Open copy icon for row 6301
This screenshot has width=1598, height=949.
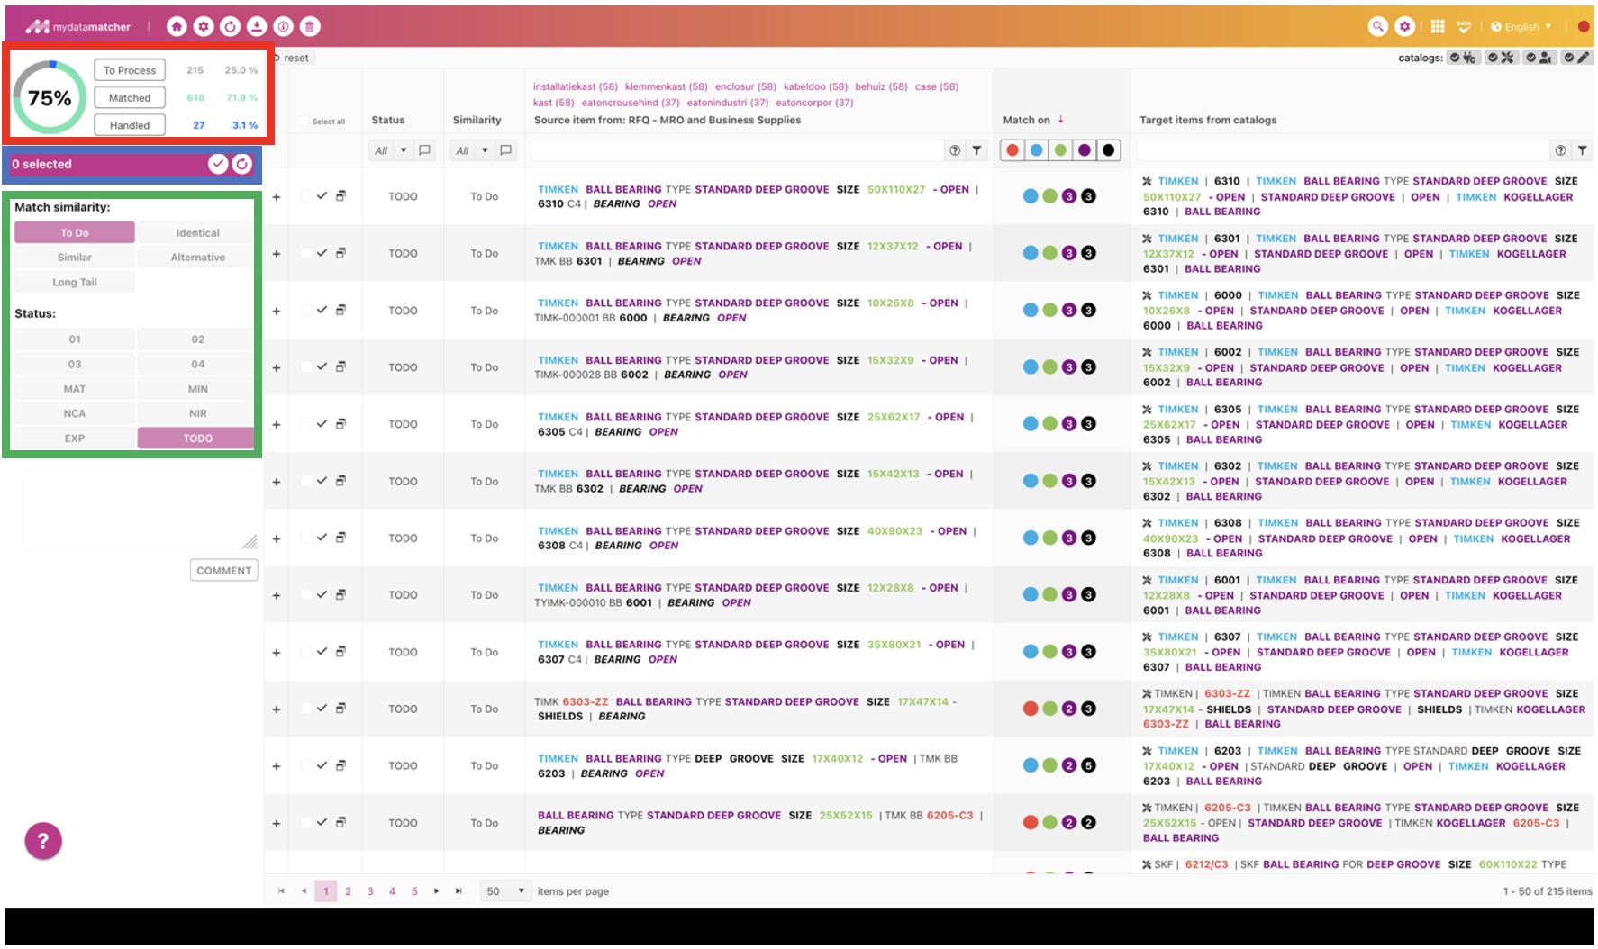click(341, 253)
